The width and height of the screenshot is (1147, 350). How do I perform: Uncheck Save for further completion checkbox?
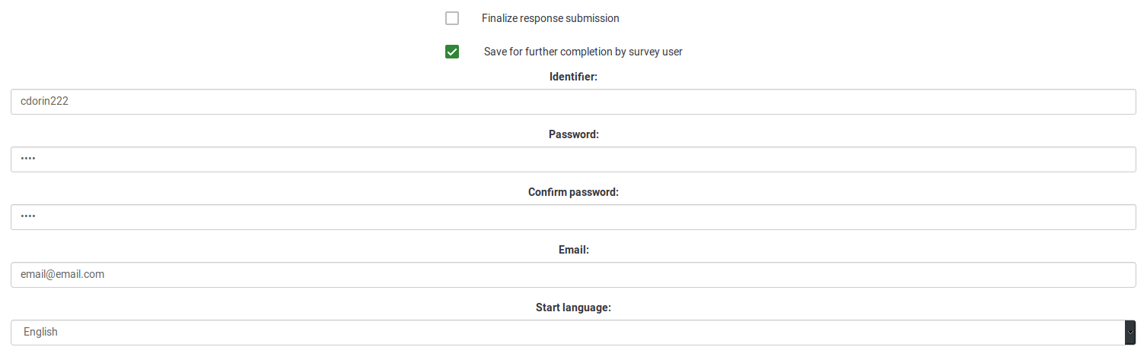point(452,52)
